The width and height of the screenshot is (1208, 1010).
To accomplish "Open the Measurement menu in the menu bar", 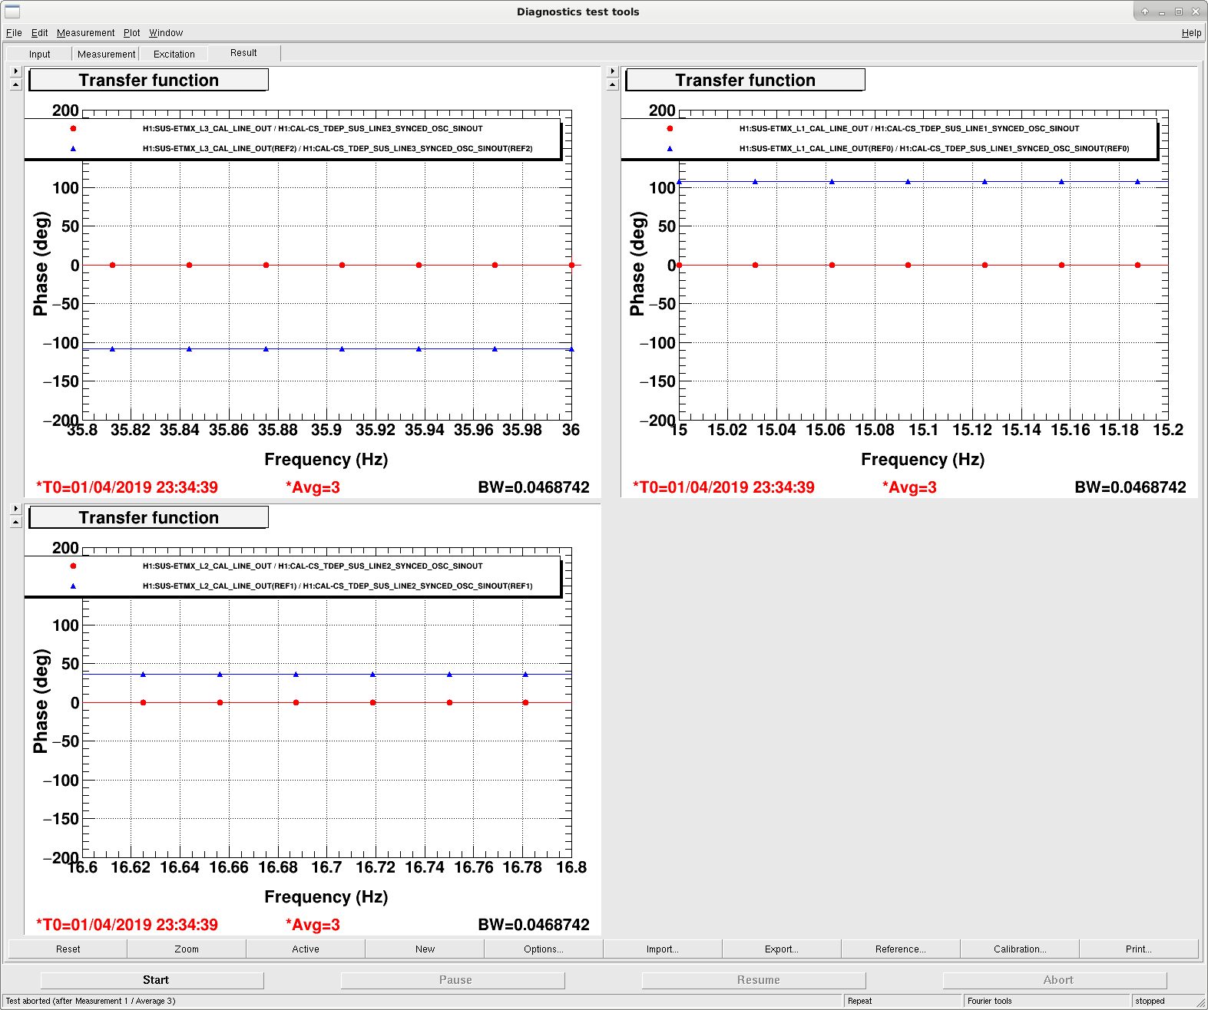I will tap(85, 33).
